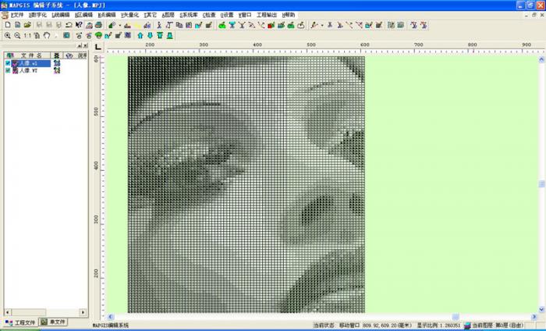Select the hand pan tool
Viewport: 546px width, 331px height.
pos(47,35)
